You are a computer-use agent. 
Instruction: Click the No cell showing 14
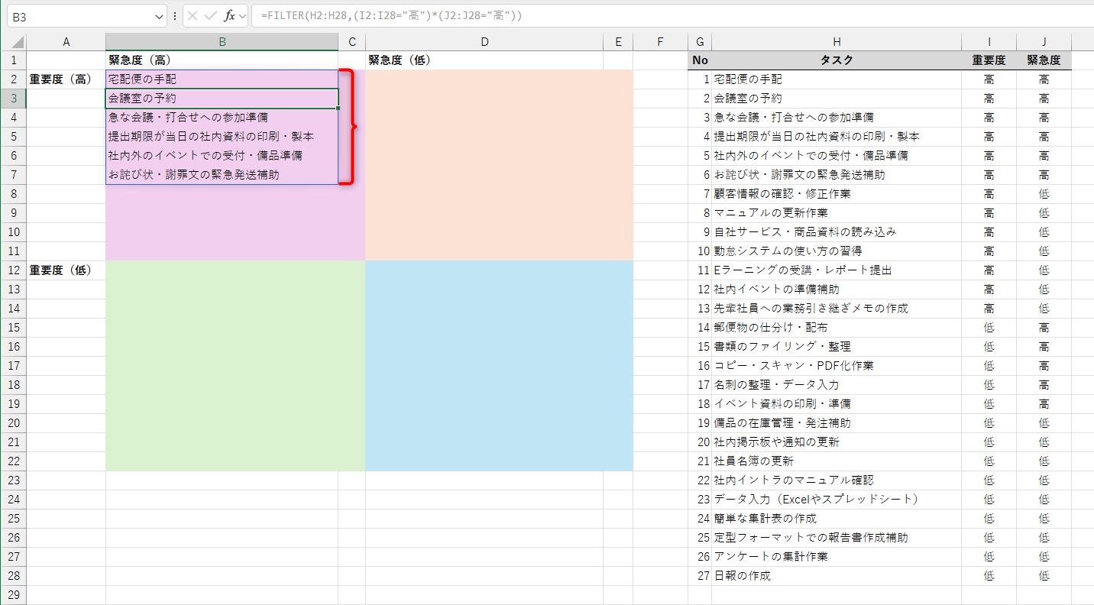pyautogui.click(x=700, y=328)
